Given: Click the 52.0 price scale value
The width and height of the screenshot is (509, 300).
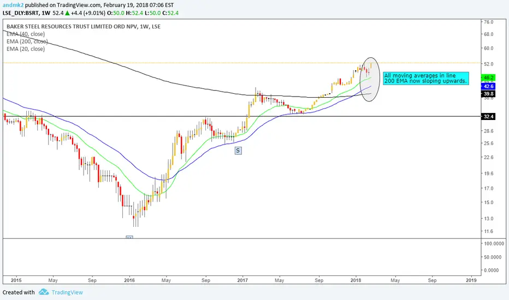Looking at the screenshot, I should pyautogui.click(x=489, y=64).
